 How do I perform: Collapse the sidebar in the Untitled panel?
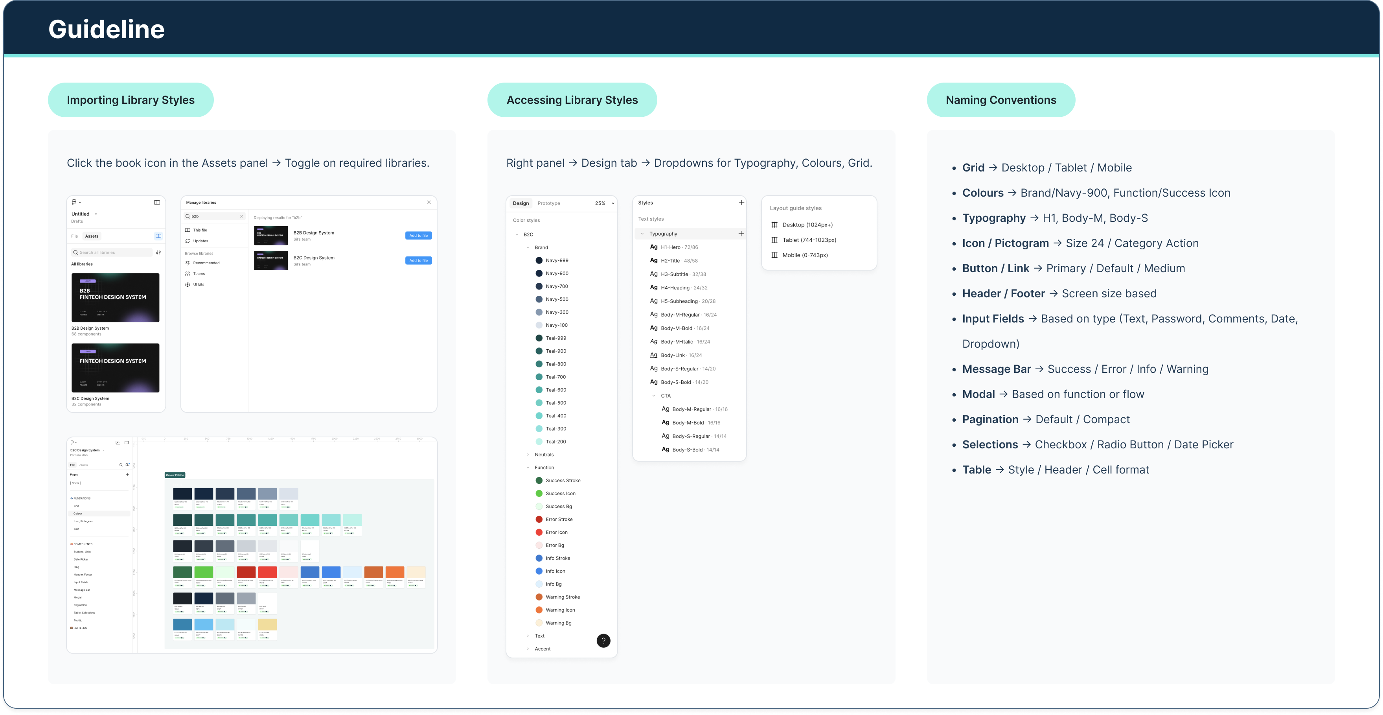coord(157,203)
